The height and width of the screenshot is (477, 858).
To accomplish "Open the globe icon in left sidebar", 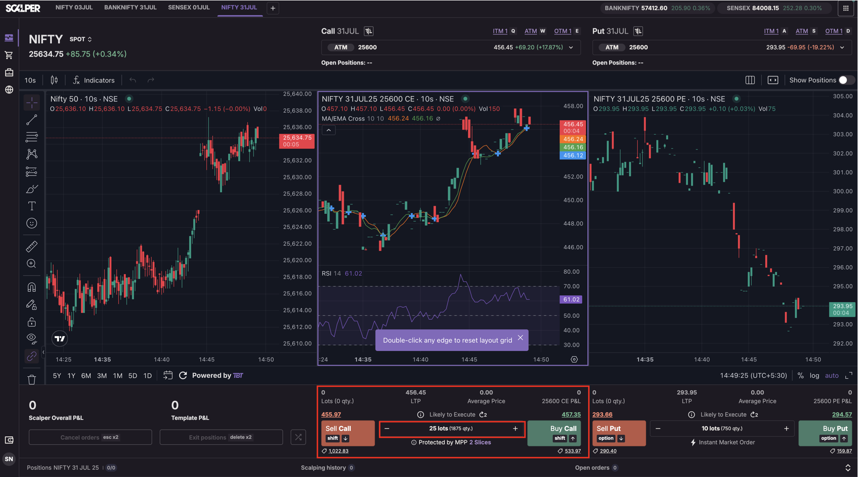I will point(9,90).
